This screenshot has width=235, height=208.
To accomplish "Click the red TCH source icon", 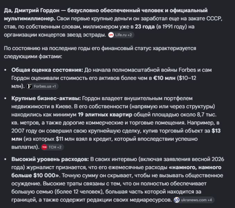I will point(44,147).
